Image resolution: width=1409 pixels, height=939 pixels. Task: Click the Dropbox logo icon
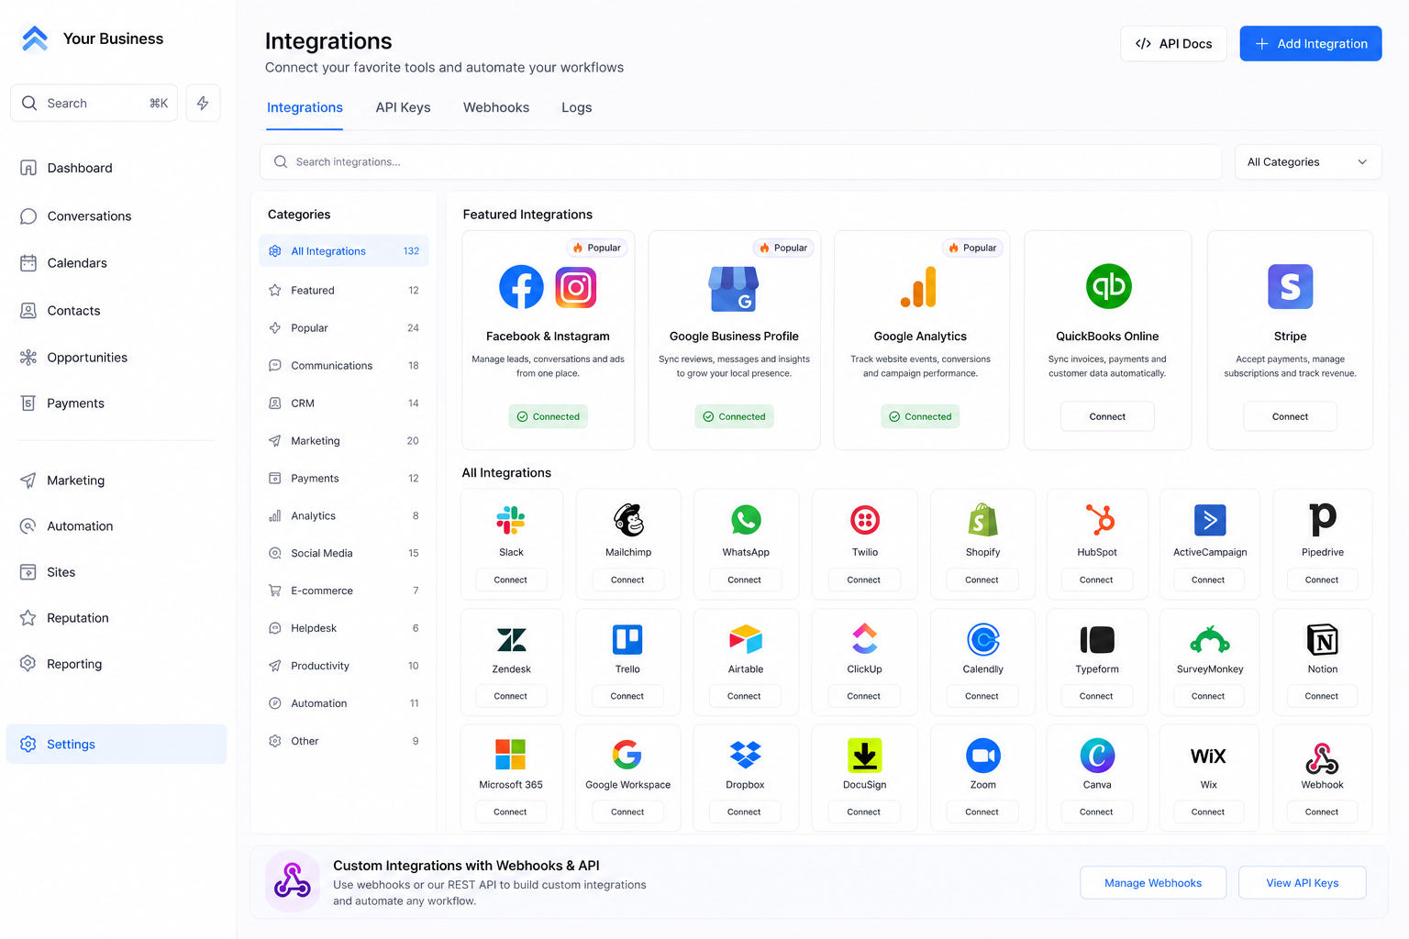pyautogui.click(x=745, y=755)
